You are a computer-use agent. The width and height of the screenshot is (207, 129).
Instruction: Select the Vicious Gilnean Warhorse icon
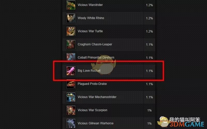point(71,124)
